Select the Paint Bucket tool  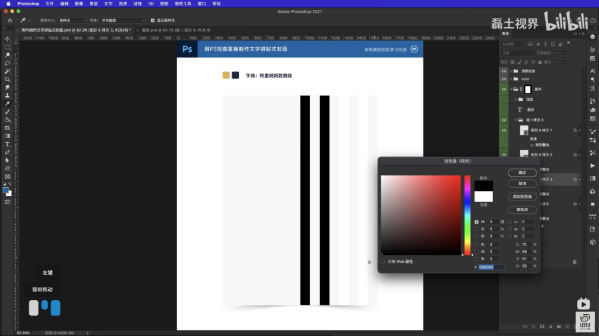pyautogui.click(x=7, y=120)
